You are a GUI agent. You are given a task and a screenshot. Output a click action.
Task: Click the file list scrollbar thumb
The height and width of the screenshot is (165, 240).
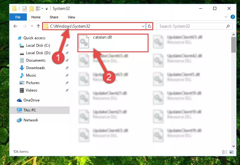[x=233, y=45]
